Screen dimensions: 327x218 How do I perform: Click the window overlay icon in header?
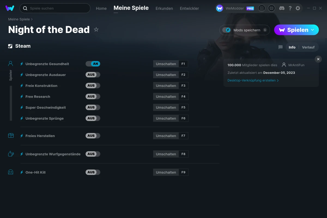pyautogui.click(x=271, y=8)
